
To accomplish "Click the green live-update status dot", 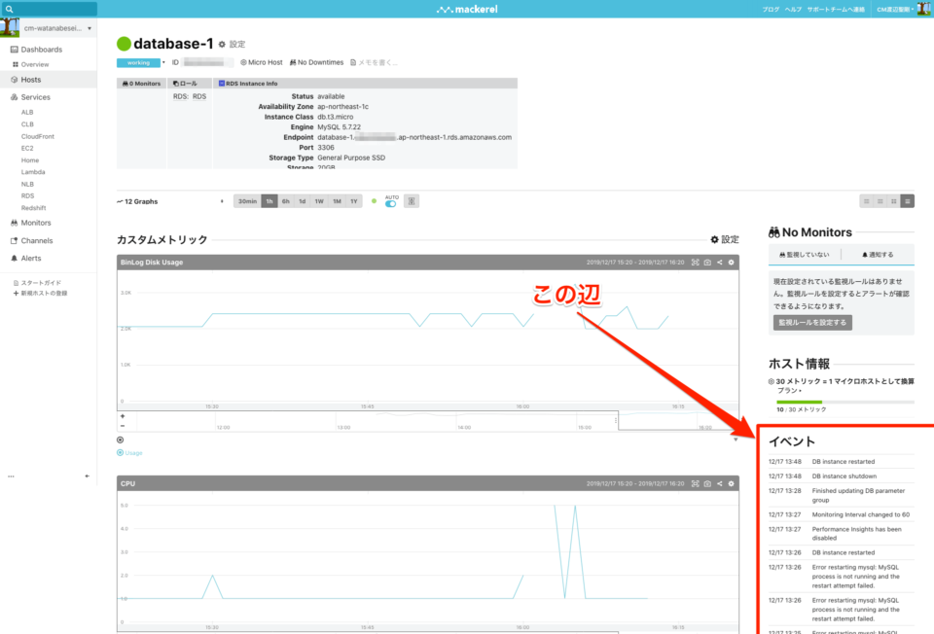I will point(374,199).
